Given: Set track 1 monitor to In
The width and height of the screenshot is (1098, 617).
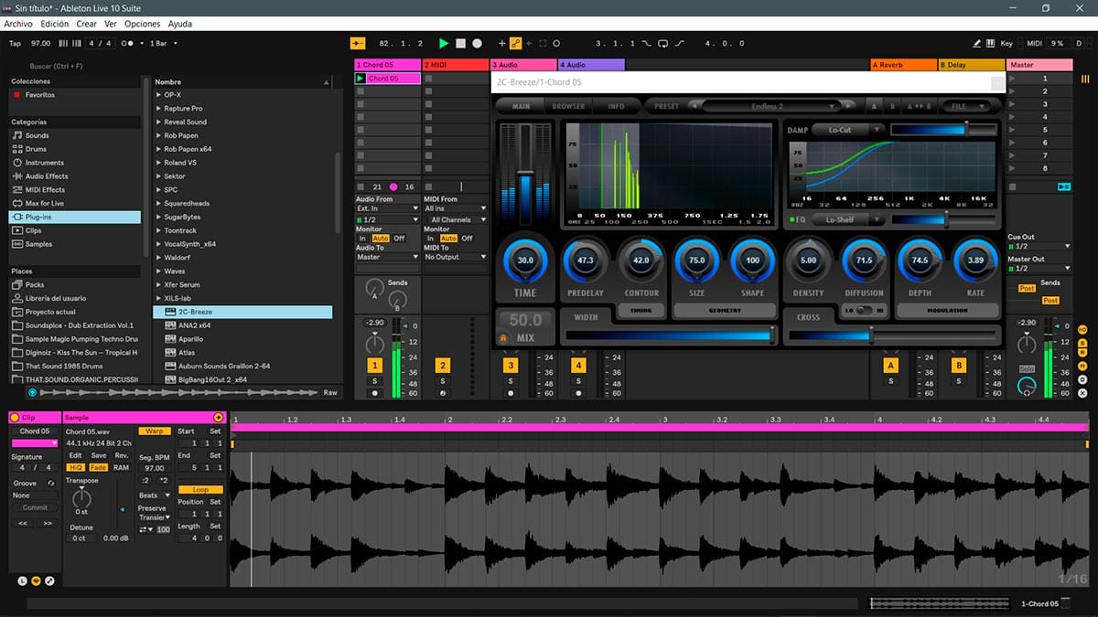Looking at the screenshot, I should 361,239.
